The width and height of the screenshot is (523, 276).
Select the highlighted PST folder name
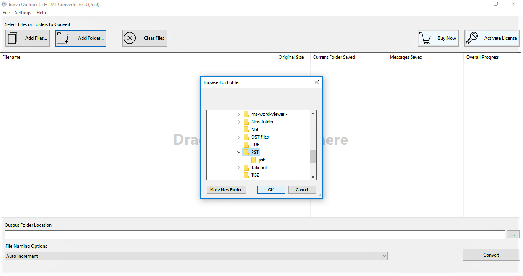tap(255, 152)
